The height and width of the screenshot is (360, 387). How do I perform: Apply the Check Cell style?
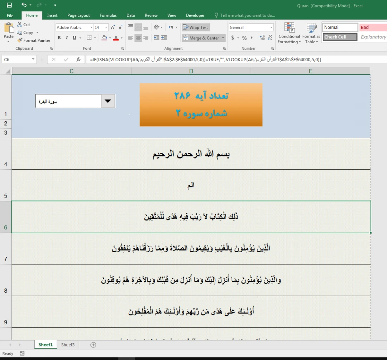(x=339, y=37)
